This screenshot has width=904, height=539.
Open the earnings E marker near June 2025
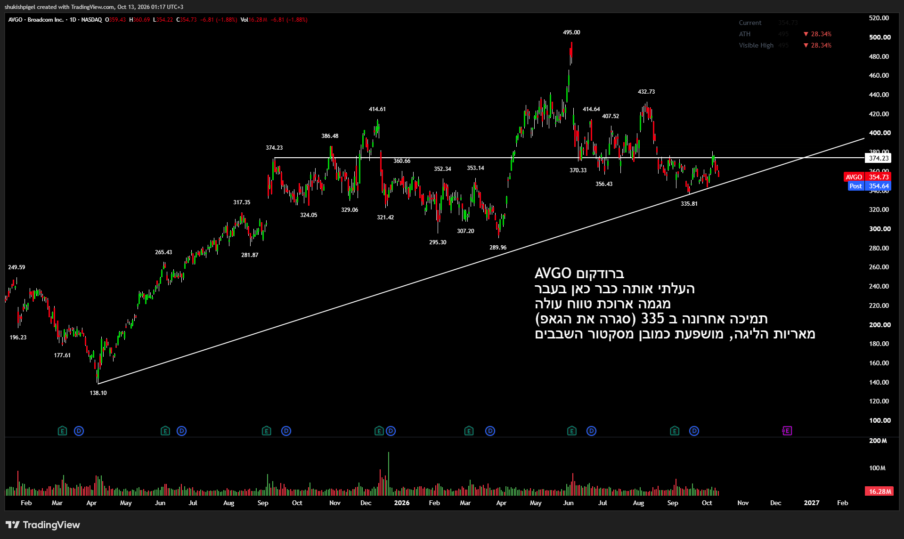165,431
